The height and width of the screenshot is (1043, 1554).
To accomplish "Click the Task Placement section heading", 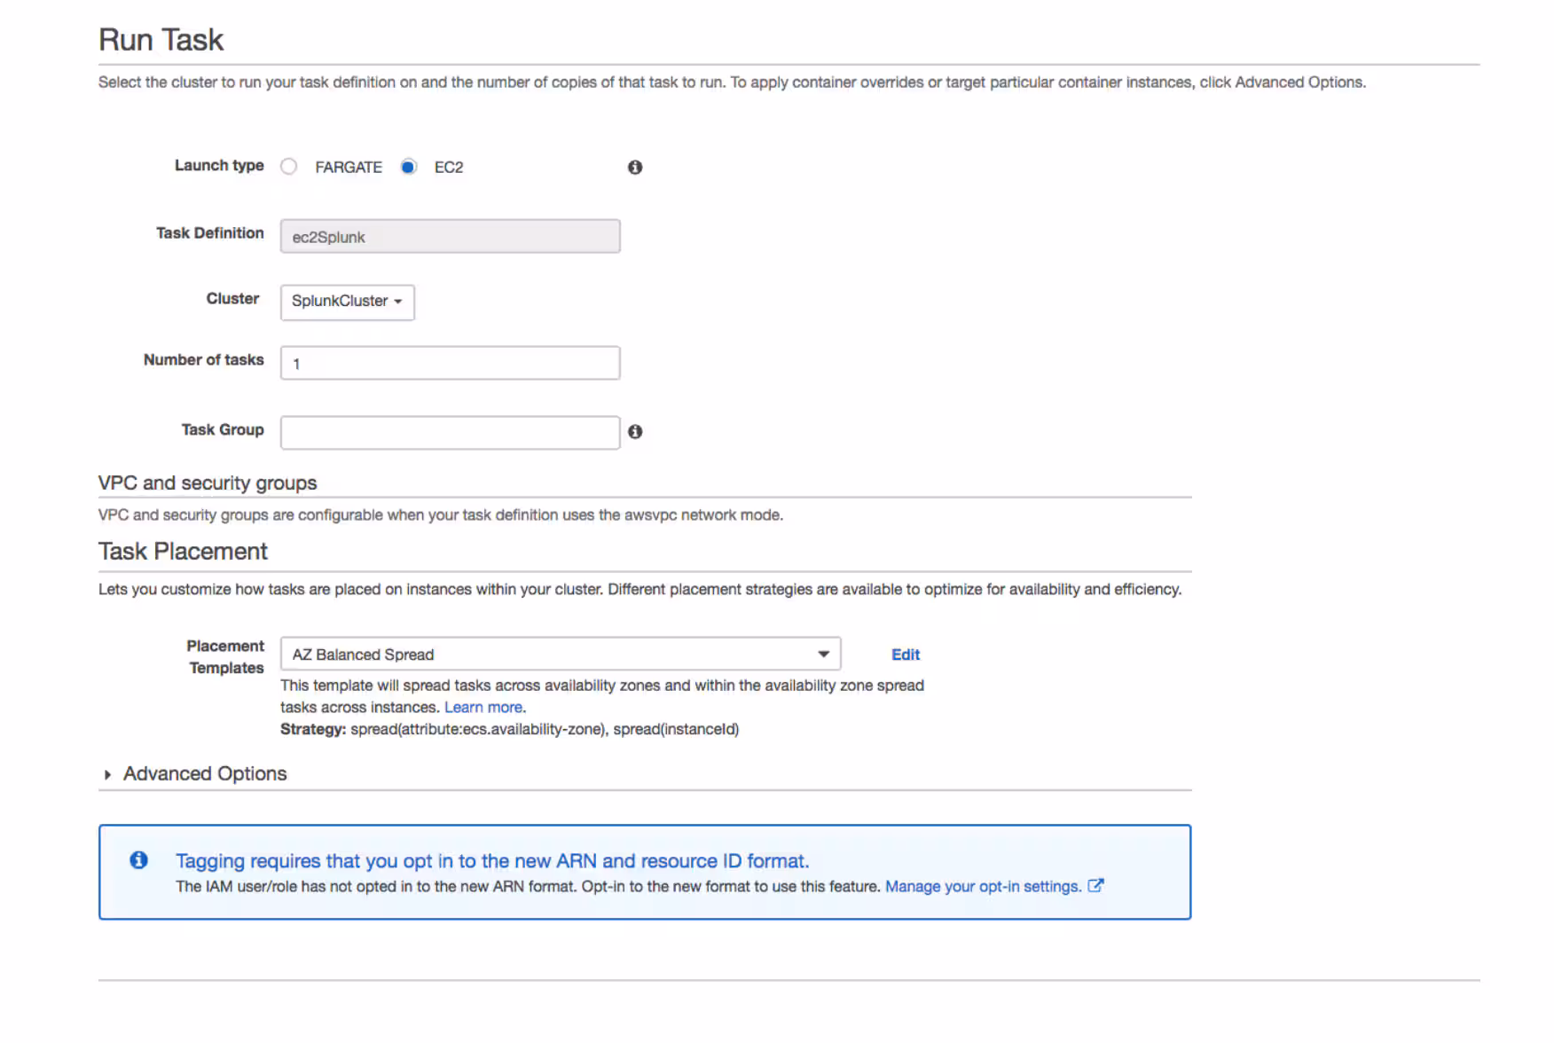I will 183,552.
